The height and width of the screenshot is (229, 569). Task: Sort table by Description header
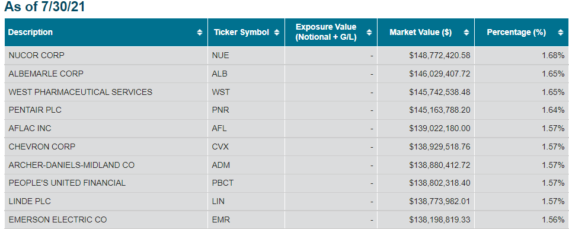coord(106,33)
